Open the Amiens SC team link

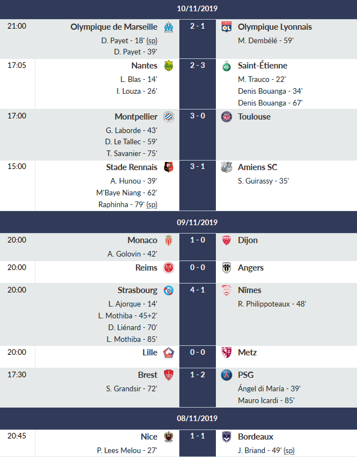[257, 167]
